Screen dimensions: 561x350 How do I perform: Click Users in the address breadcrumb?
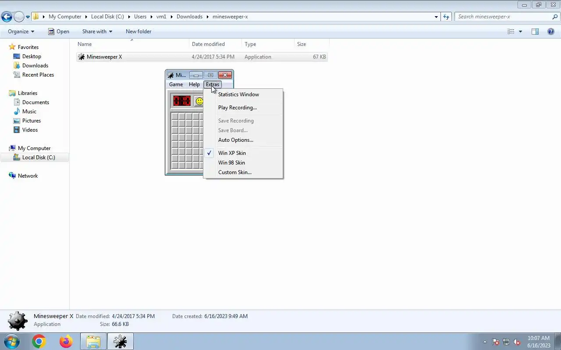pyautogui.click(x=140, y=17)
